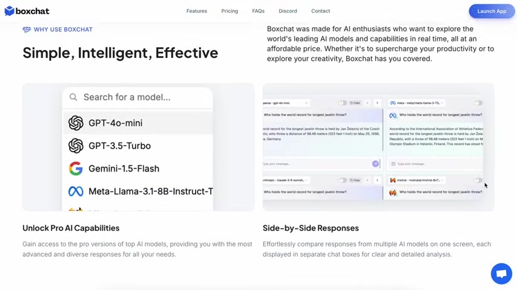
Task: Click the Gain access to the pro versions paragraph
Action: pyautogui.click(x=137, y=249)
